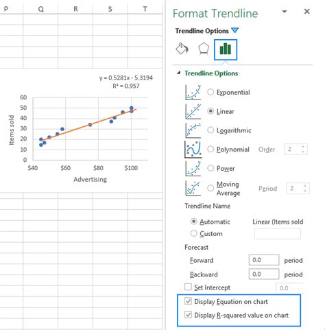The image size is (325, 330).
Task: Decrease the Moving Average Period spinner
Action: [x=305, y=191]
